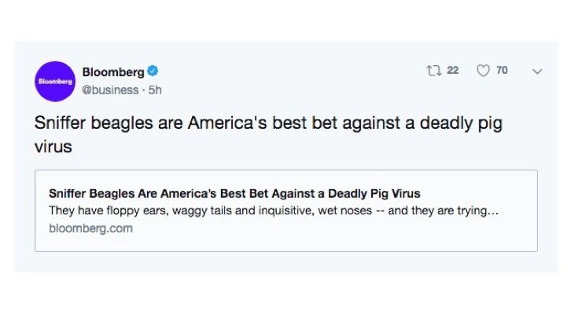Click the 'They have floppy ears' description
Screen dimensions: 582x318
click(274, 210)
